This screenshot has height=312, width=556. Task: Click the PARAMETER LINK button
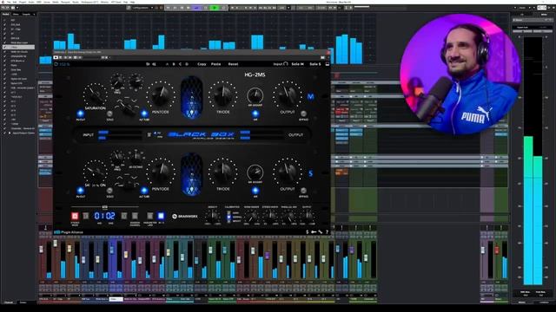tap(150, 216)
